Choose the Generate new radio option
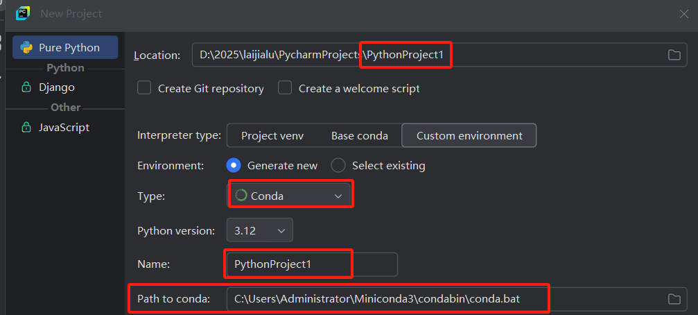This screenshot has width=698, height=315. tap(234, 166)
